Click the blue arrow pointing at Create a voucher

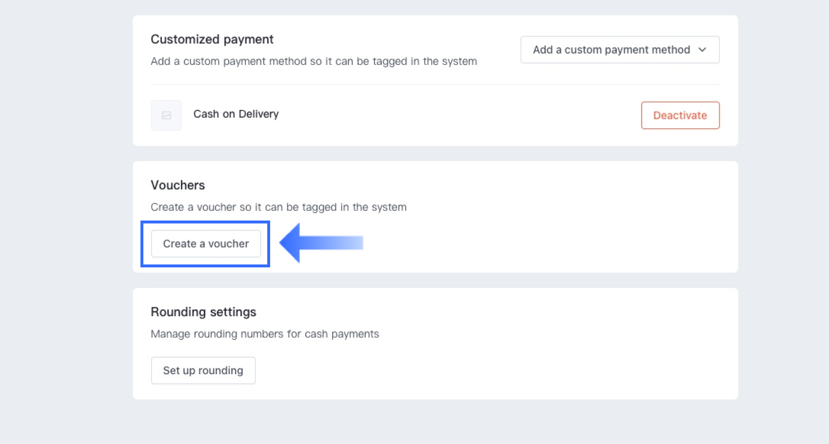coord(319,242)
